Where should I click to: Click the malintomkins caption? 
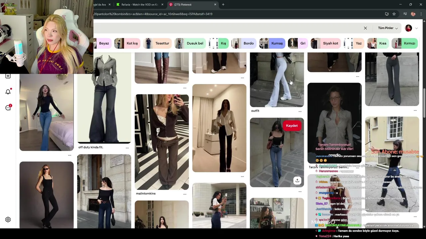146,194
